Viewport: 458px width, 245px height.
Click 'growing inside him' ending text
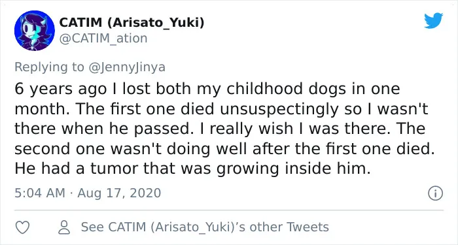point(294,169)
